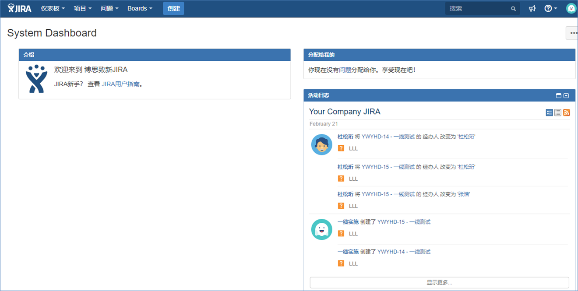Click the magnifier icon in search box
This screenshot has height=291, width=578.
[x=514, y=9]
